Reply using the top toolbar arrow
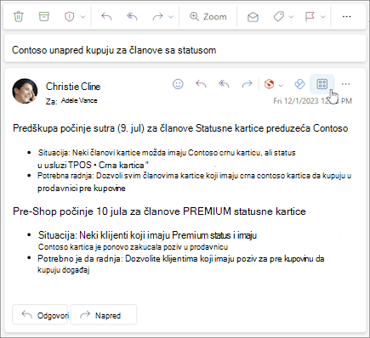 click(x=106, y=17)
